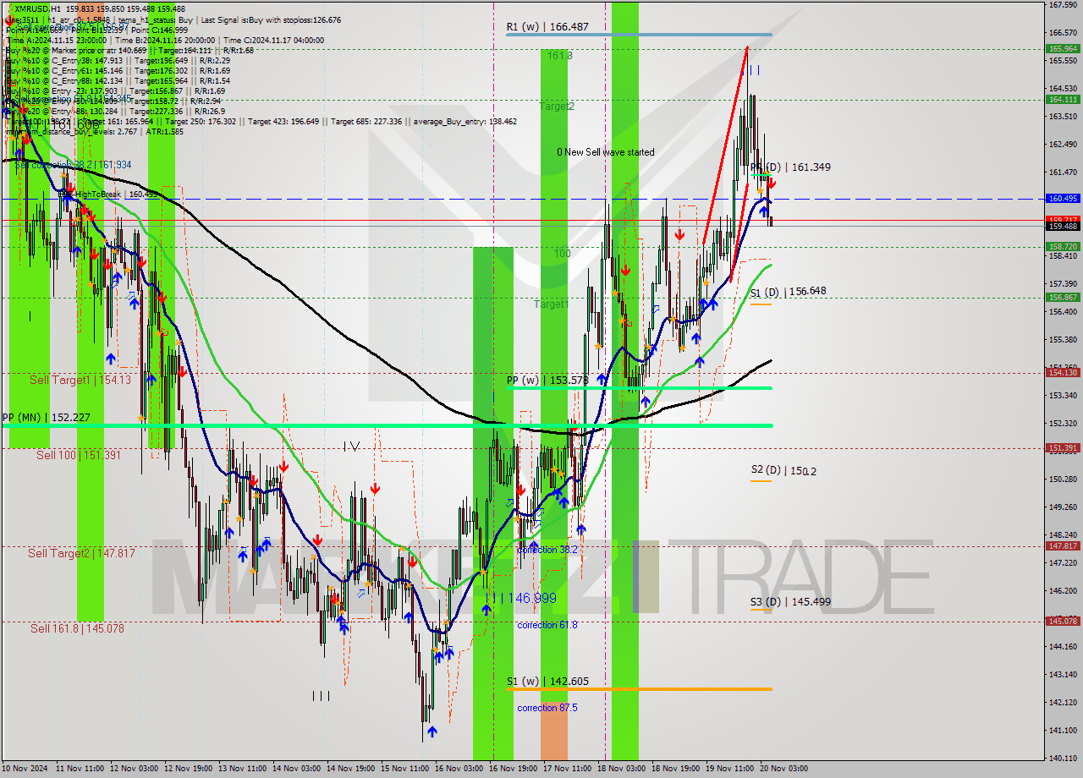Screen dimensions: 1083x778
Task: Click the 'Sell 161.8 | 145.078' label
Action: (77, 628)
